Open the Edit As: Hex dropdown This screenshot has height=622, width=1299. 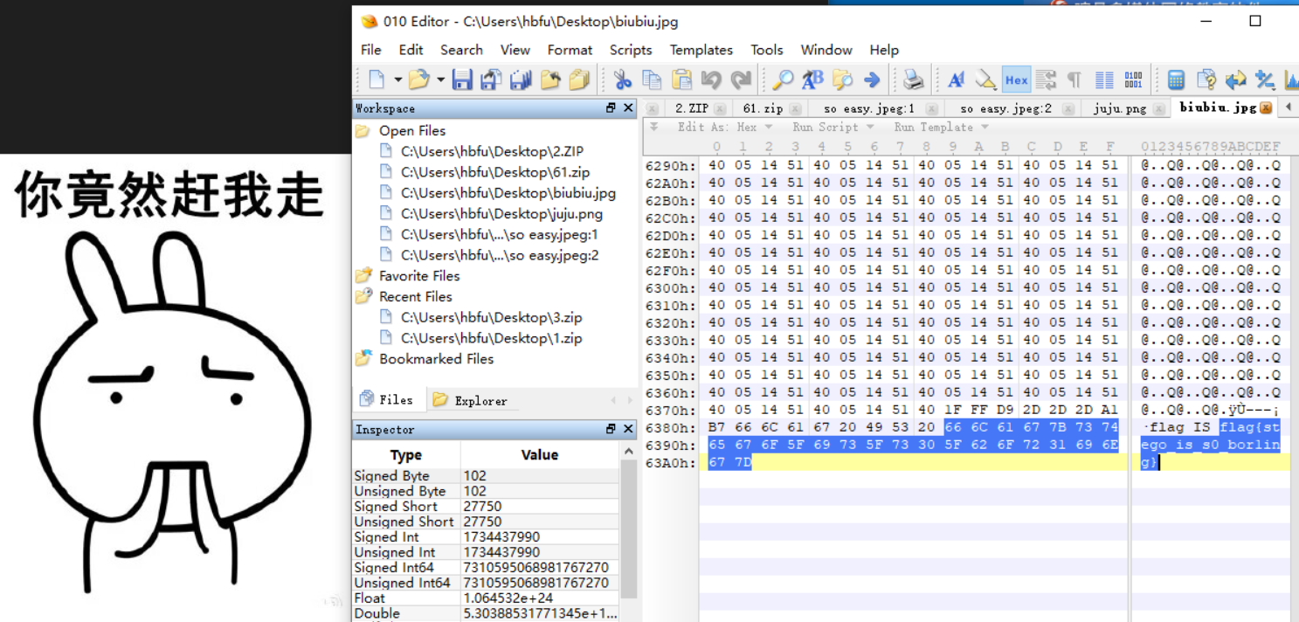pos(725,127)
